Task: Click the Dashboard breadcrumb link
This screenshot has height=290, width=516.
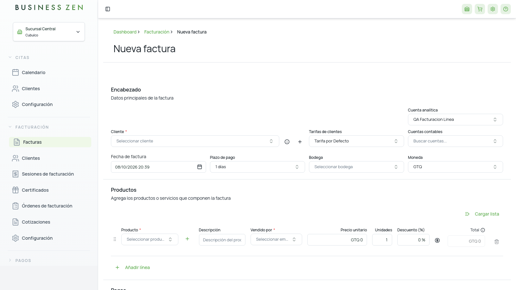Action: pos(125,32)
